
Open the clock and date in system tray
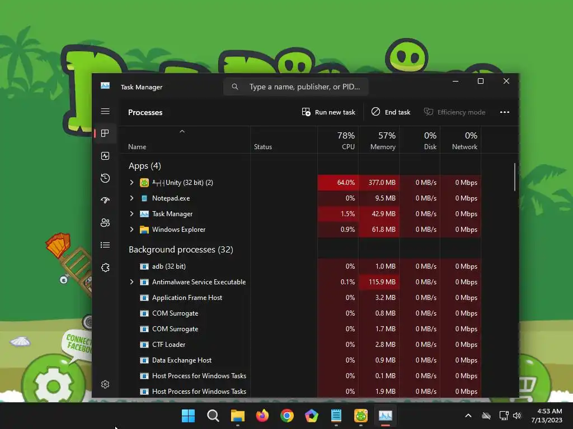547,416
